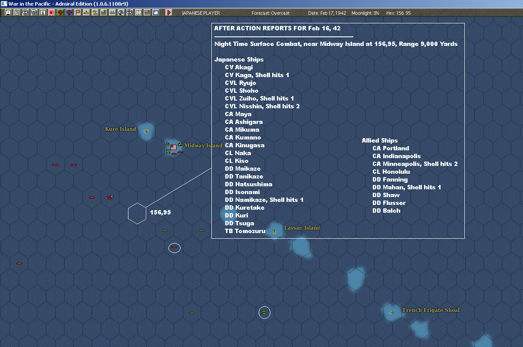Click the 'Allied Ships' heading

click(380, 140)
